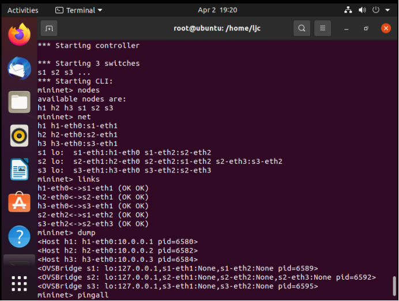Click the line 'h1 h2 h3 s1 s2 s3'
This screenshot has height=301, width=399.
(76, 108)
